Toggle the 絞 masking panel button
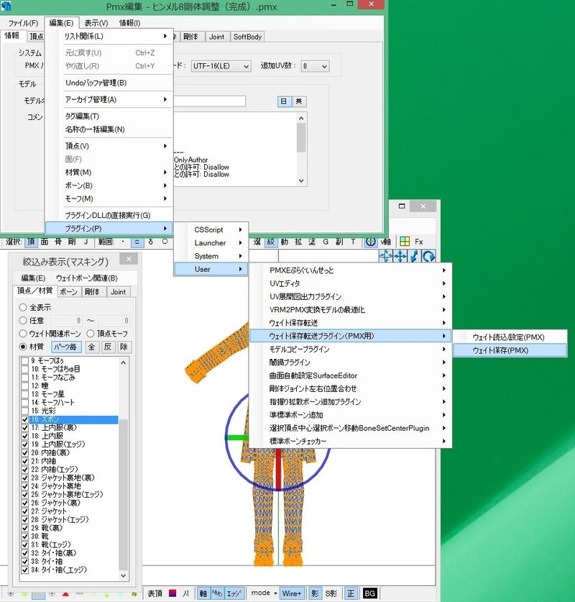 click(x=271, y=242)
